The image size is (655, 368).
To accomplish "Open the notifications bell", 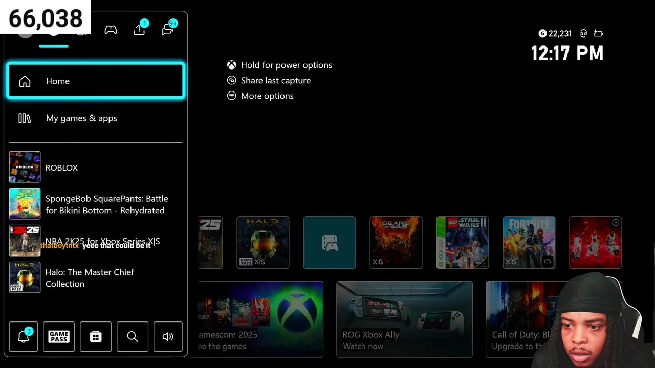I will click(24, 337).
